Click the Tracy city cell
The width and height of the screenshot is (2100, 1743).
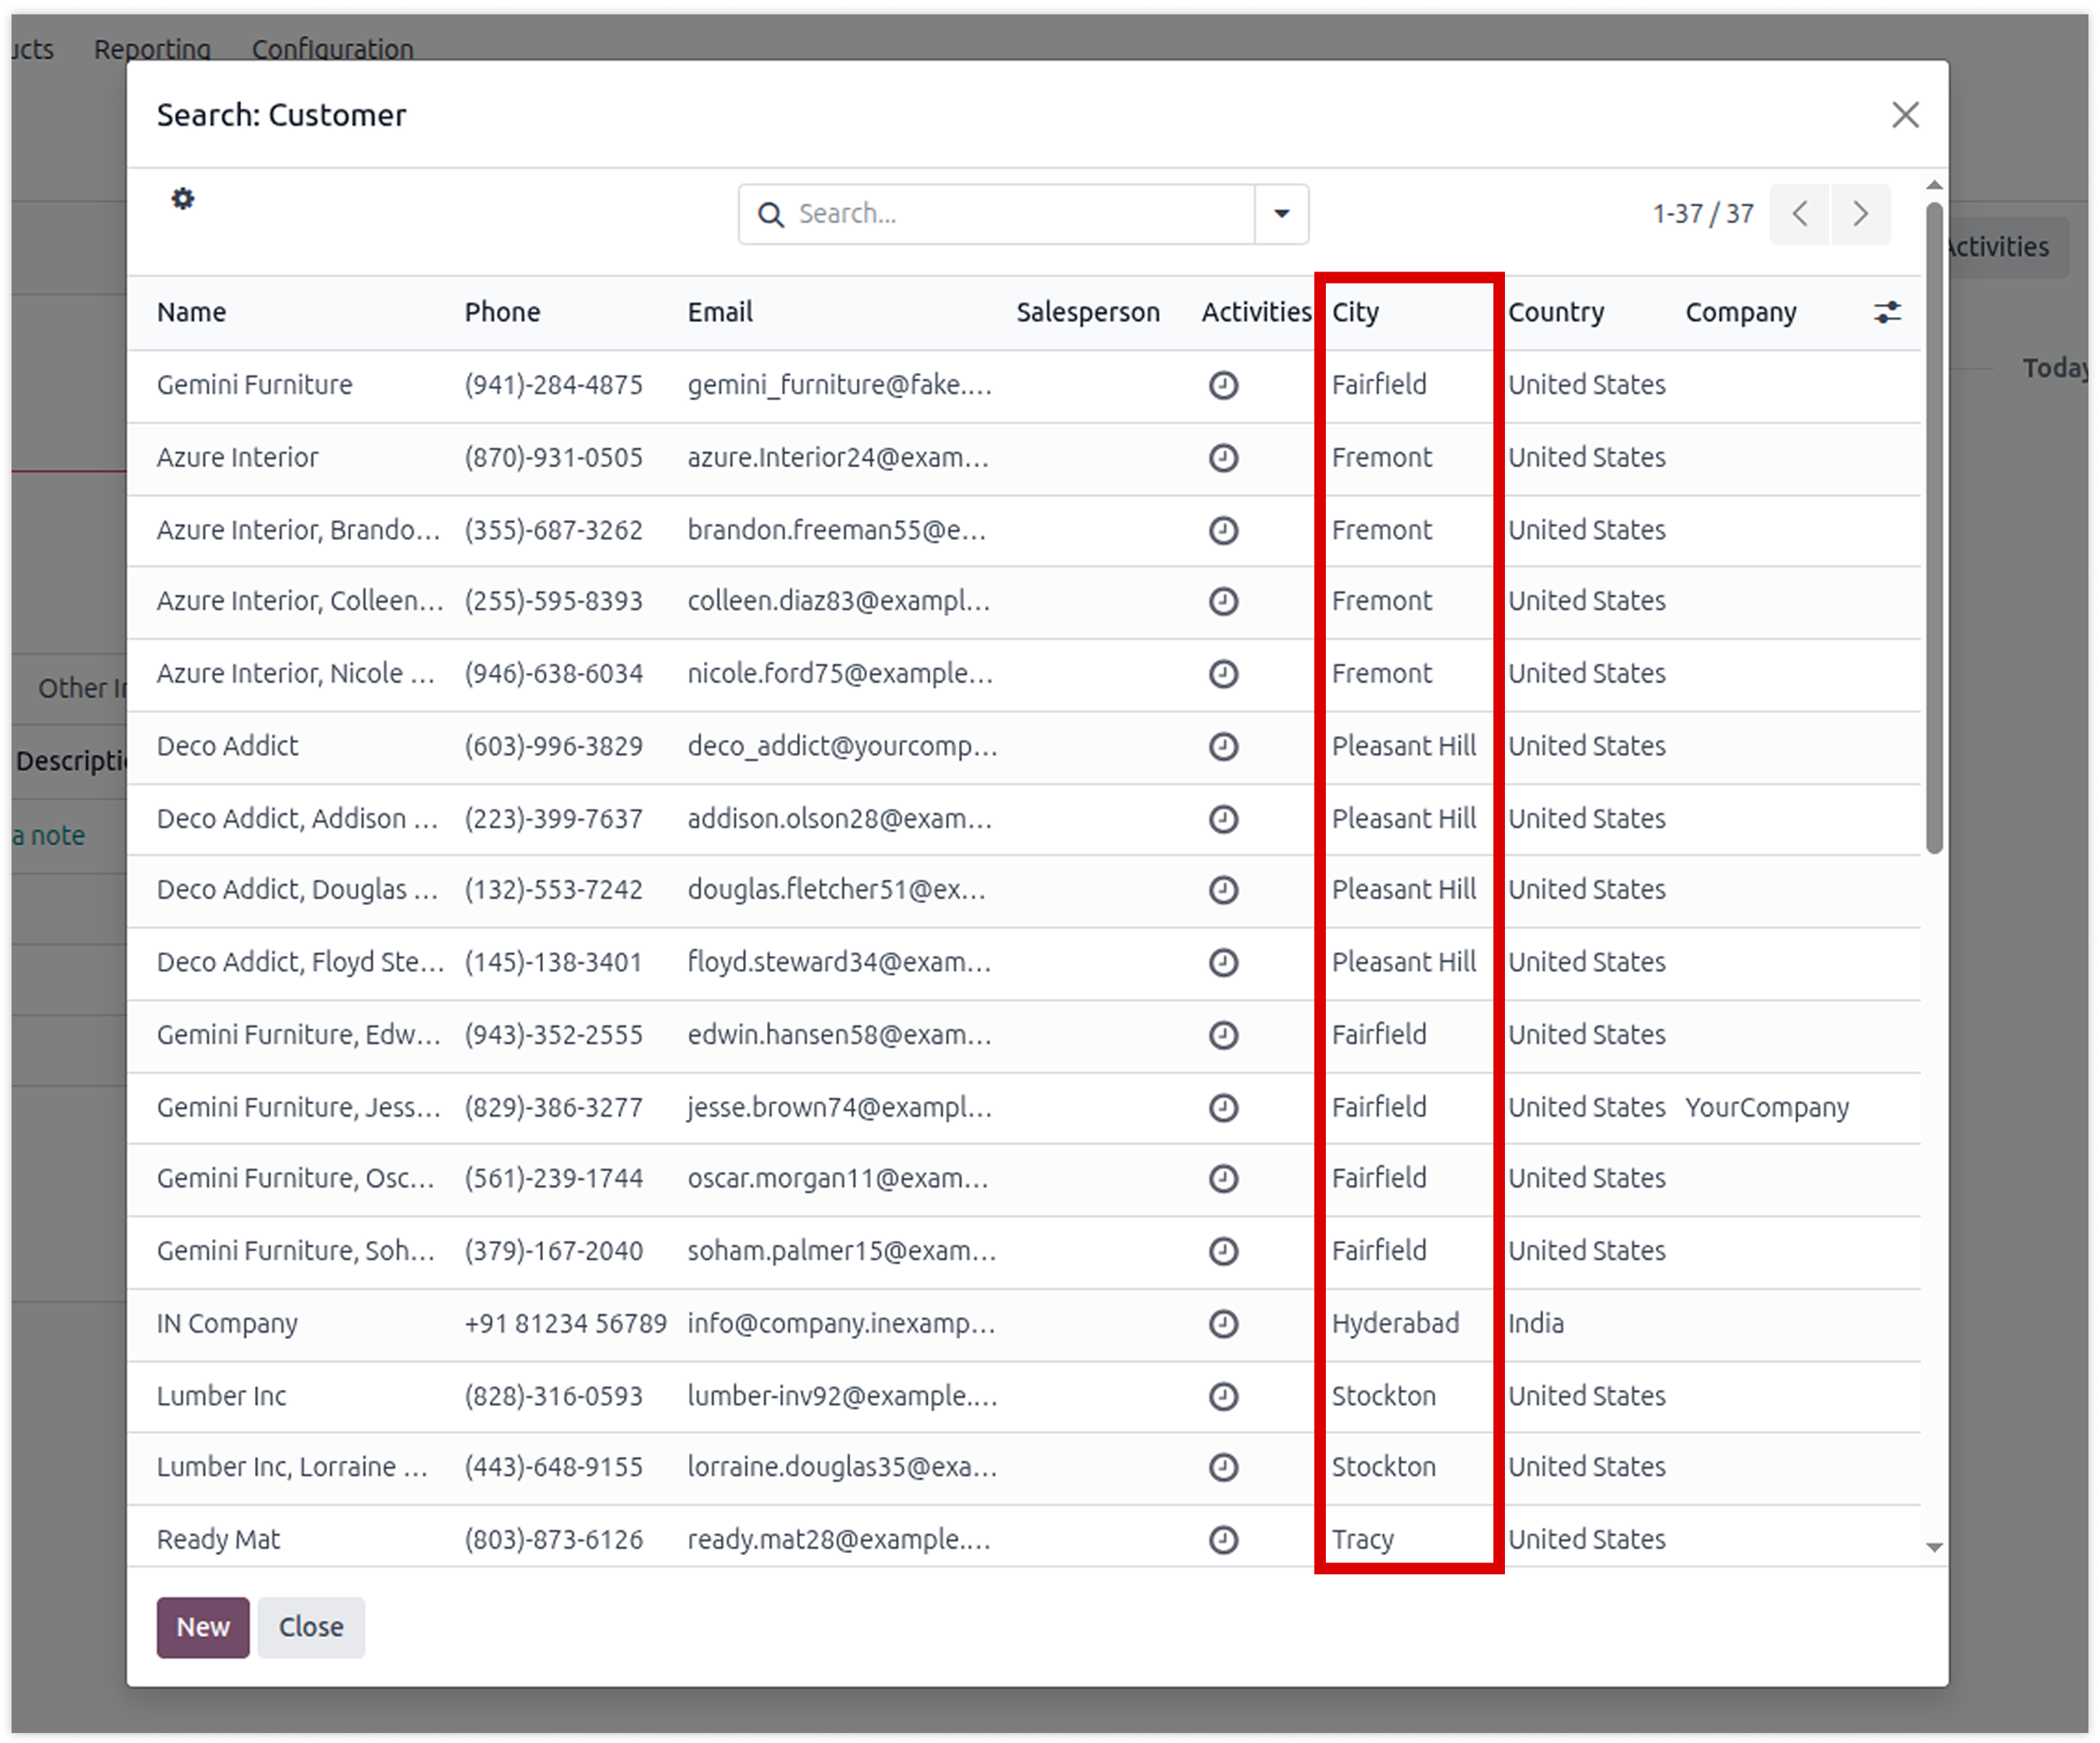point(1362,1540)
